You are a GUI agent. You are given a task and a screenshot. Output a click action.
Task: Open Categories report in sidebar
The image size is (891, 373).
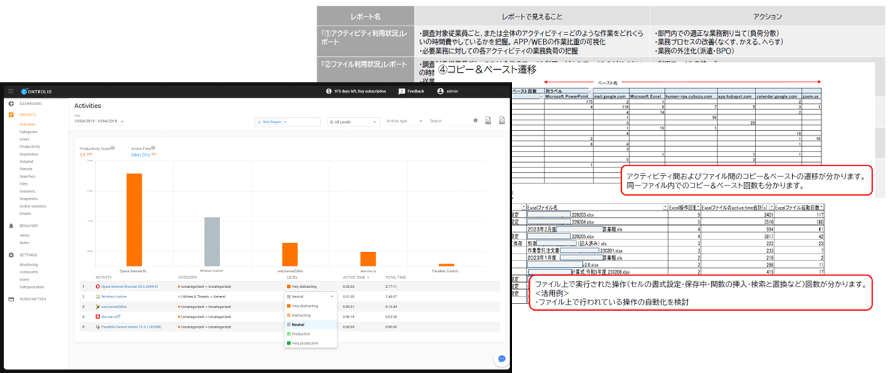(x=28, y=131)
